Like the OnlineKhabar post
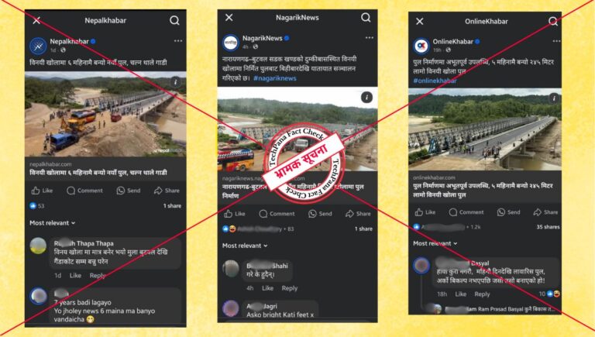The width and height of the screenshot is (595, 337). point(425,212)
